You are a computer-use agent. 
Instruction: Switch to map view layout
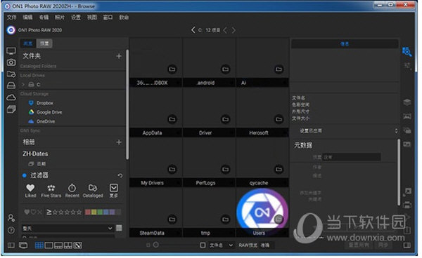click(77, 245)
